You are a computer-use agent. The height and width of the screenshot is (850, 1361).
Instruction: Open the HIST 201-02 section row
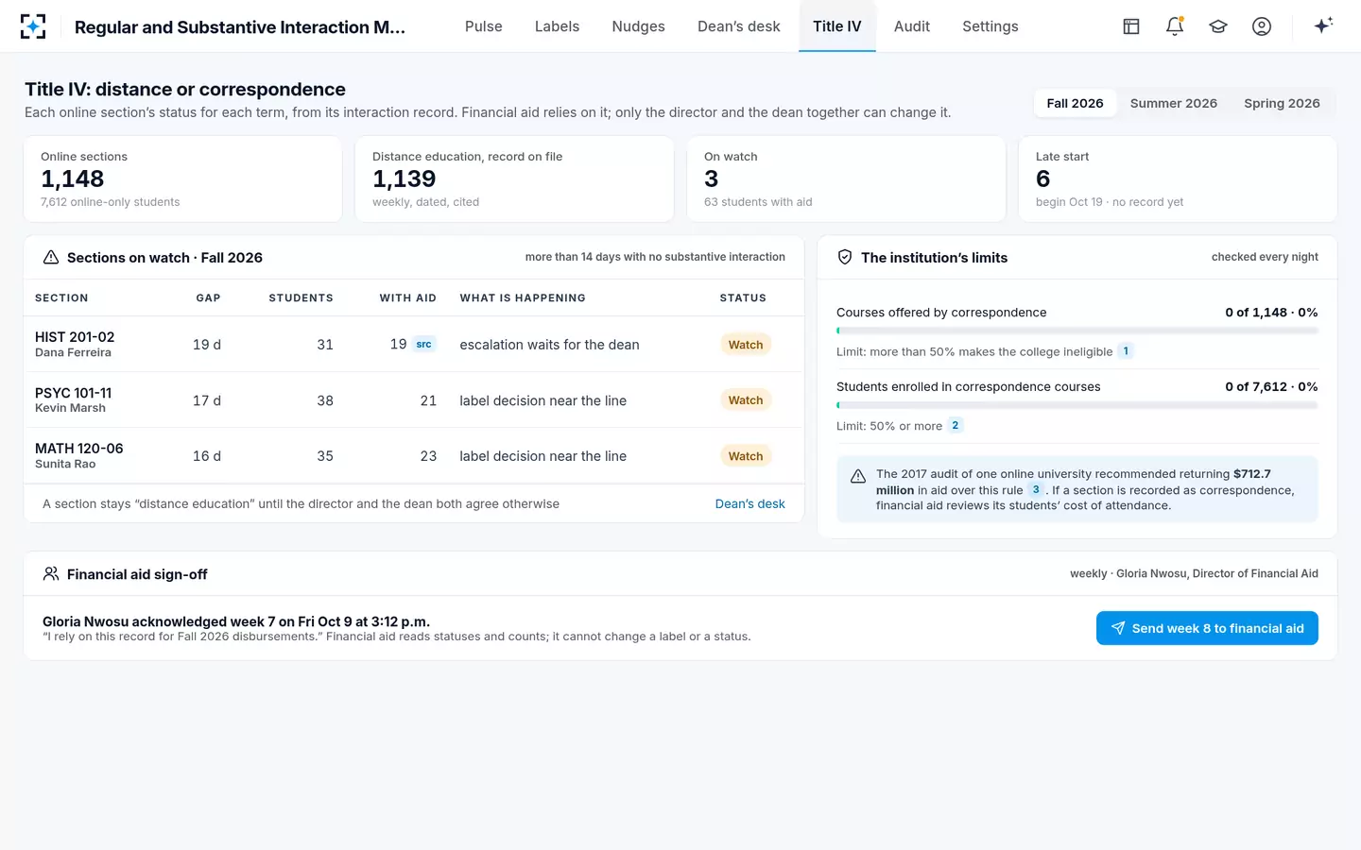click(414, 344)
